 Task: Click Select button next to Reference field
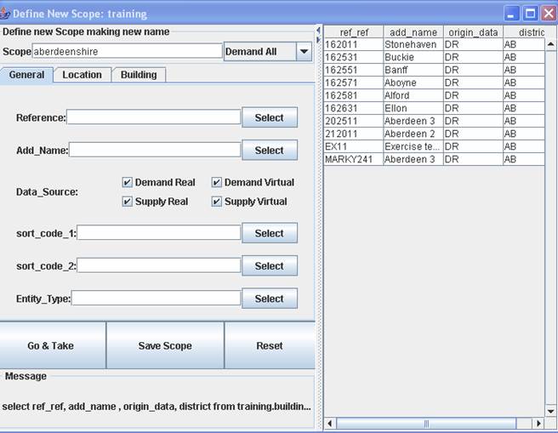[269, 117]
